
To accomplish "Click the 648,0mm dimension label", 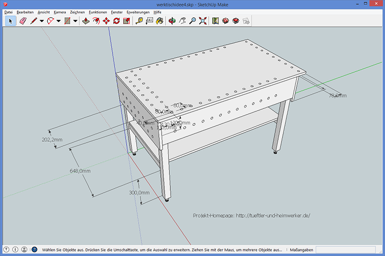I will click(80, 171).
